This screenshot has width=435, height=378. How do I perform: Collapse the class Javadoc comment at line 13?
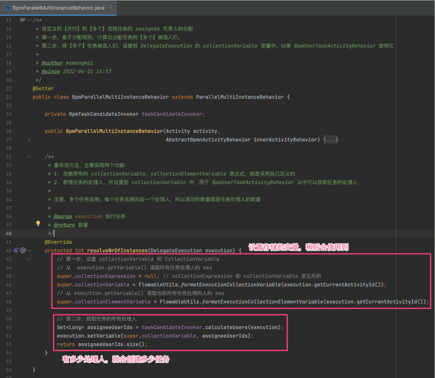click(x=29, y=20)
